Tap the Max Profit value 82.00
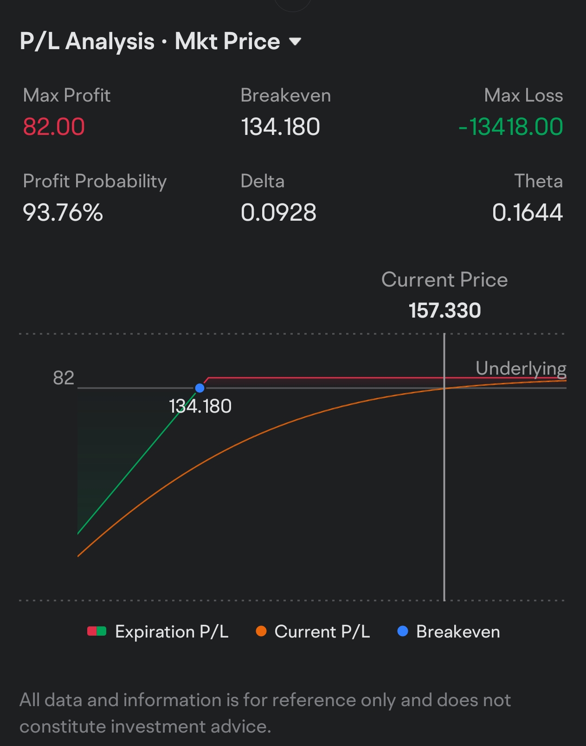 (54, 127)
